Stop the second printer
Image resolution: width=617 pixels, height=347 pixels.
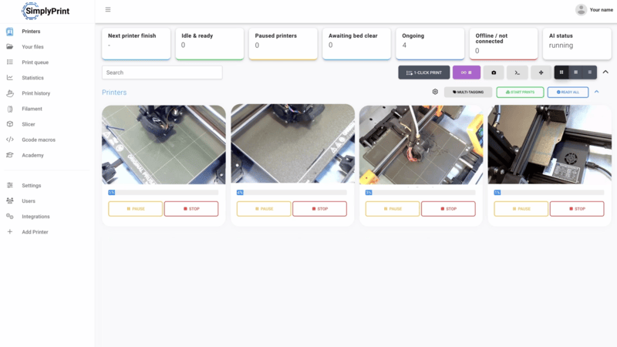click(319, 209)
